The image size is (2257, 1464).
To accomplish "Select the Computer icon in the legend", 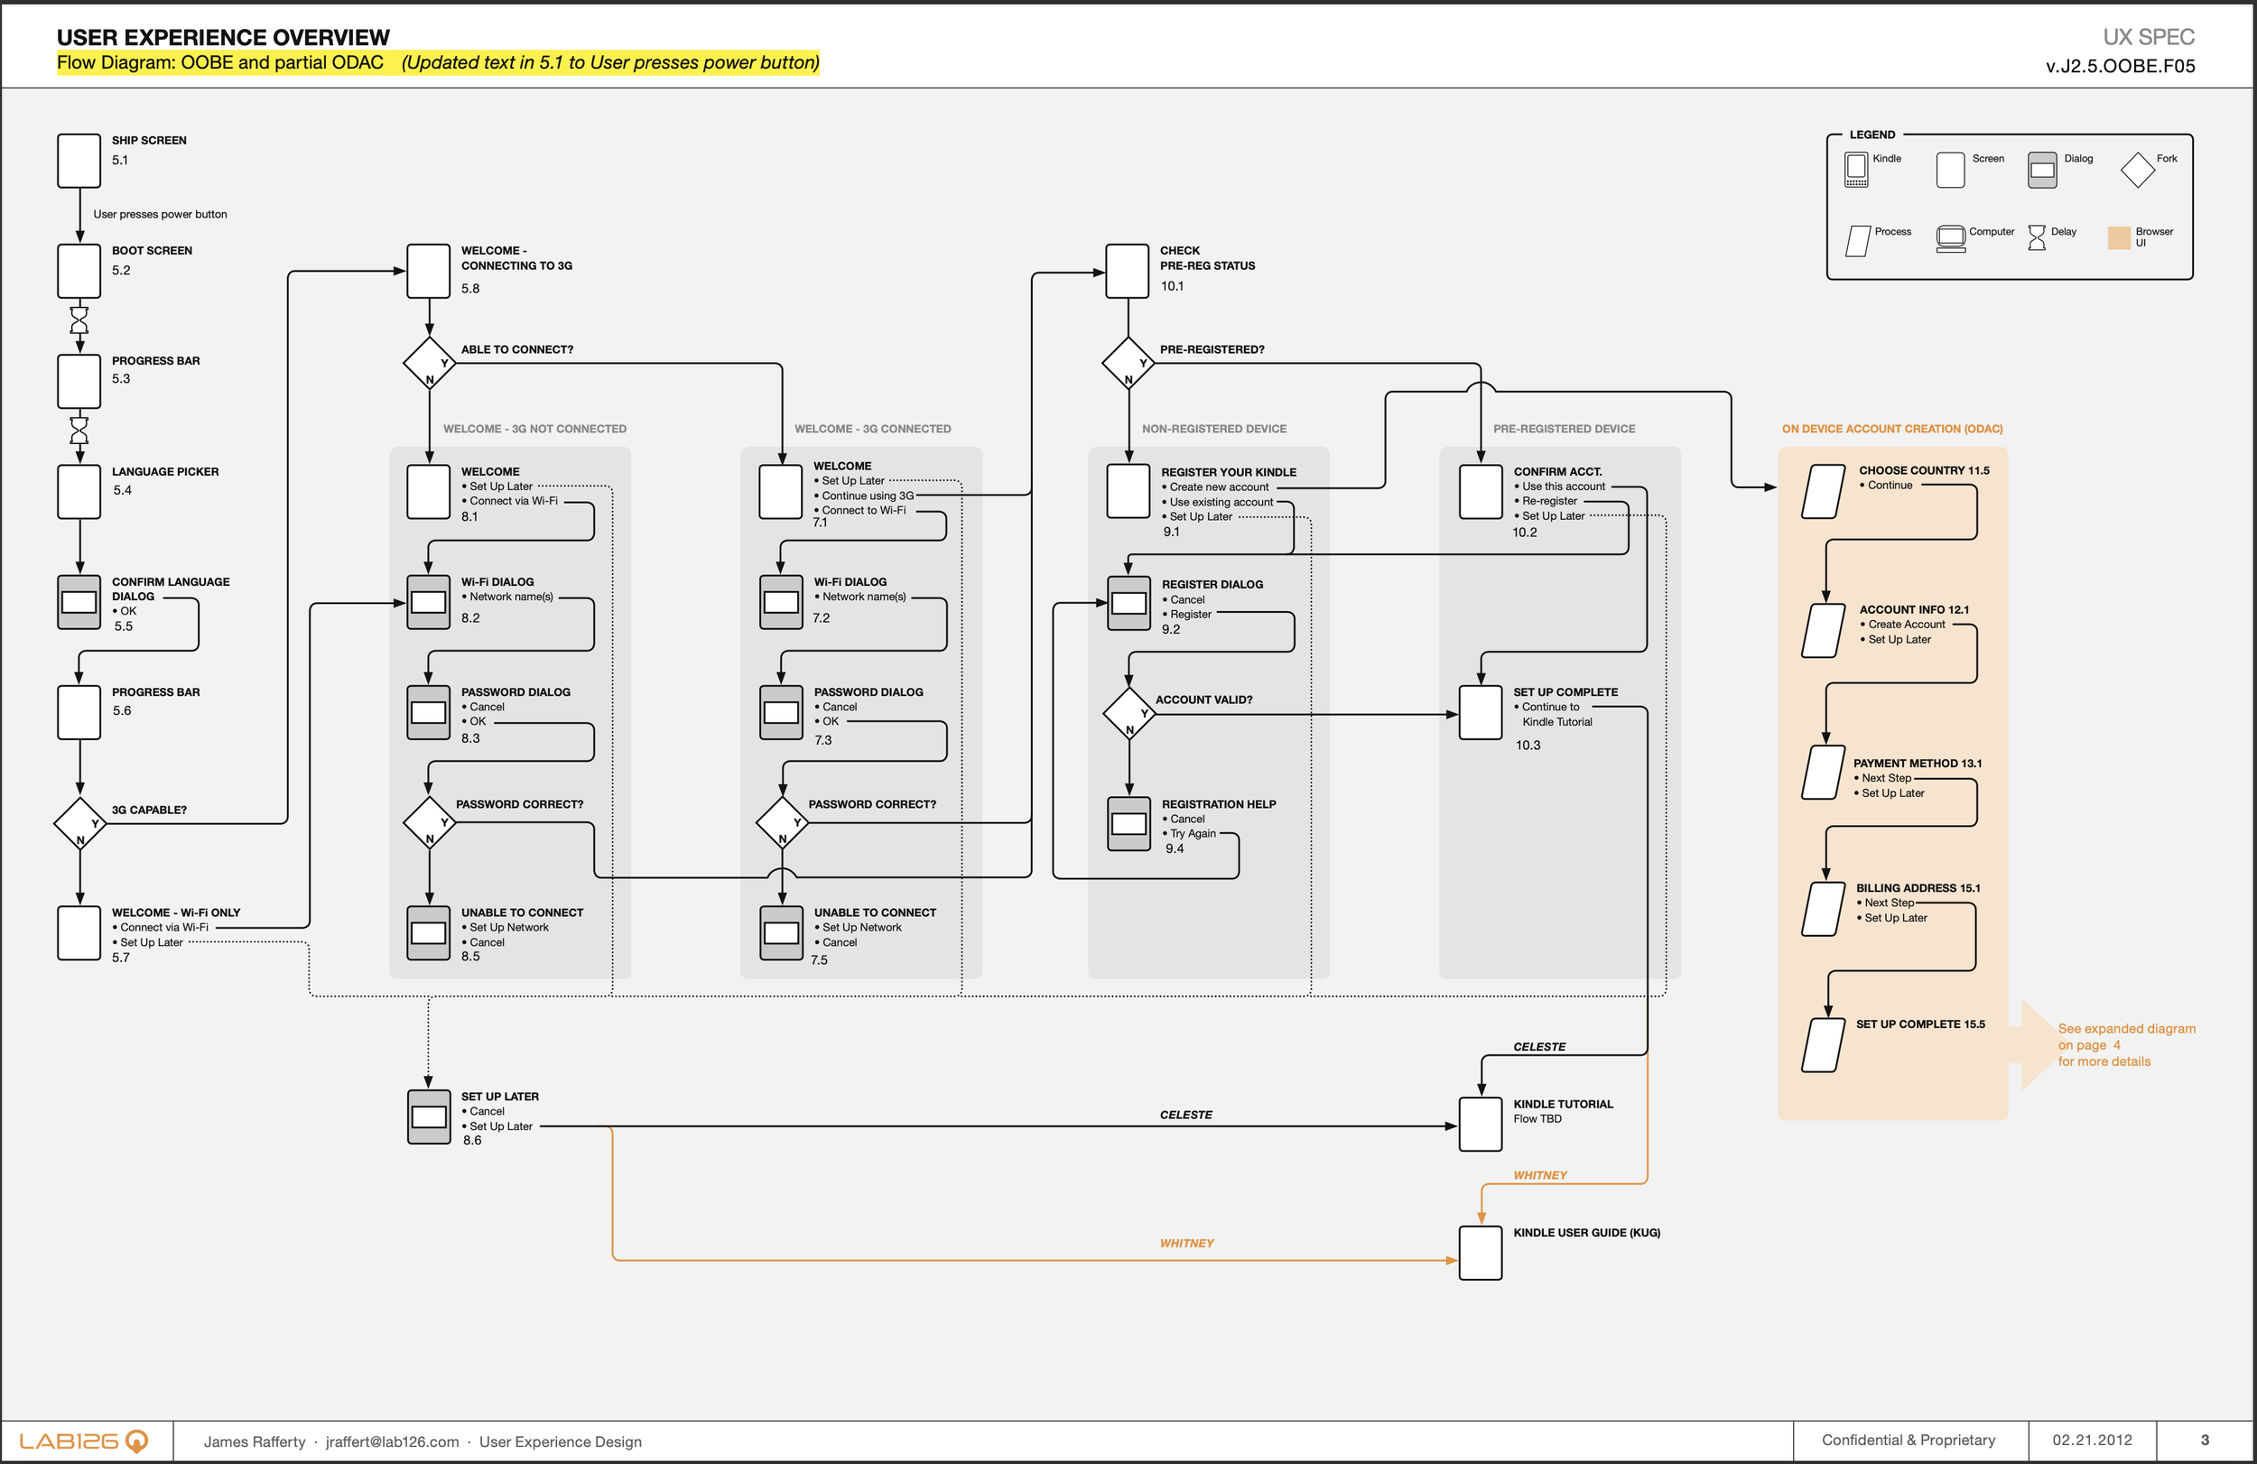I will [1951, 239].
